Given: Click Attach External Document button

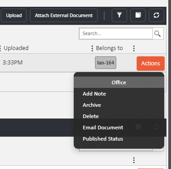Looking at the screenshot, I should [64, 15].
